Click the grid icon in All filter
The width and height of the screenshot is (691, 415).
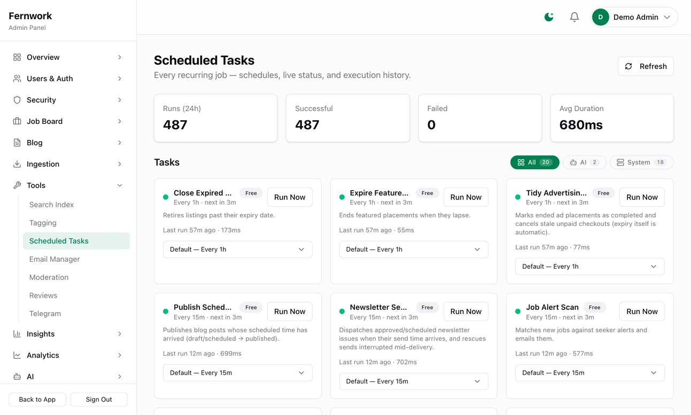(x=521, y=162)
